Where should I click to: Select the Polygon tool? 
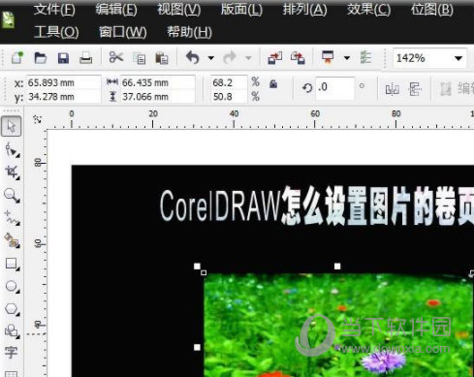coord(12,309)
